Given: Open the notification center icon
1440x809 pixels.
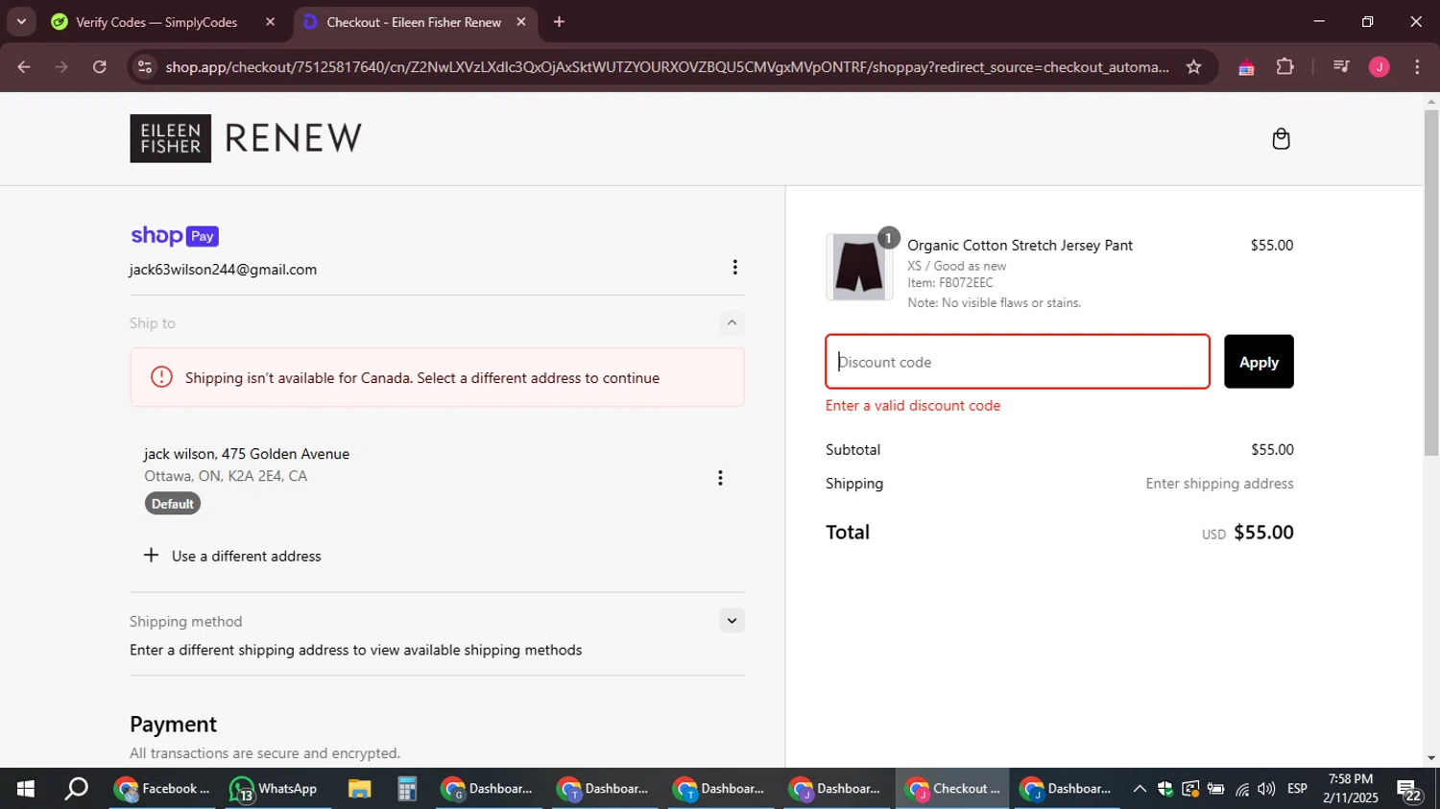Looking at the screenshot, I should (x=1409, y=790).
